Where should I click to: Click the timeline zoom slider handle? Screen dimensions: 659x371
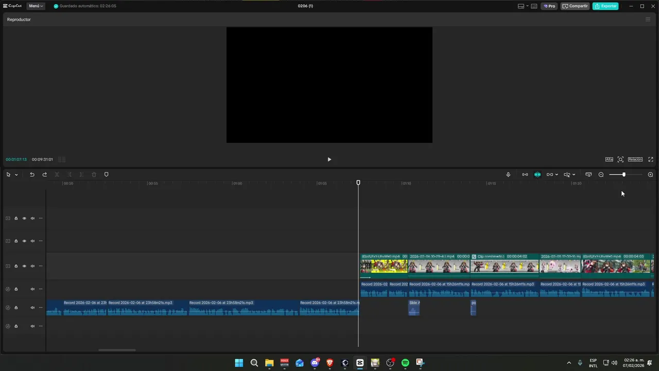623,175
